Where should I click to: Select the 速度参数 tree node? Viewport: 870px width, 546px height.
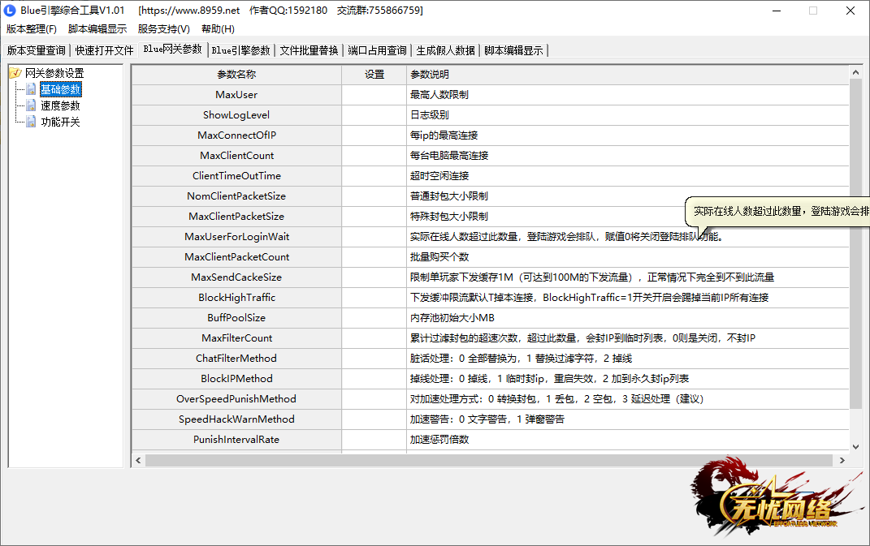coord(61,105)
